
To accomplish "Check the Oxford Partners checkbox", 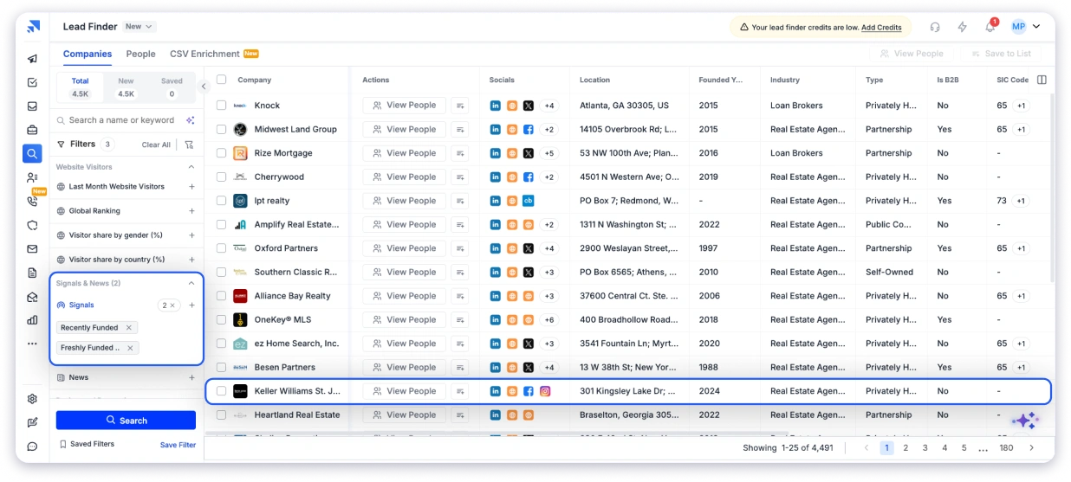I will pos(222,248).
